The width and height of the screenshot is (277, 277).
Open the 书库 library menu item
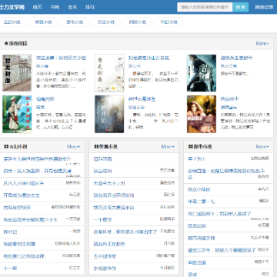(x=55, y=7)
